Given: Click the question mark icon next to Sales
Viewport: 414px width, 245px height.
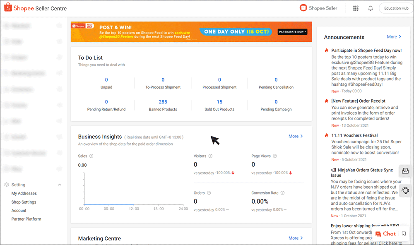Looking at the screenshot, I should coord(91,156).
